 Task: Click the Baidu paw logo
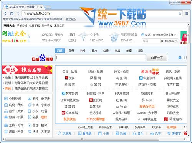click(42, 58)
